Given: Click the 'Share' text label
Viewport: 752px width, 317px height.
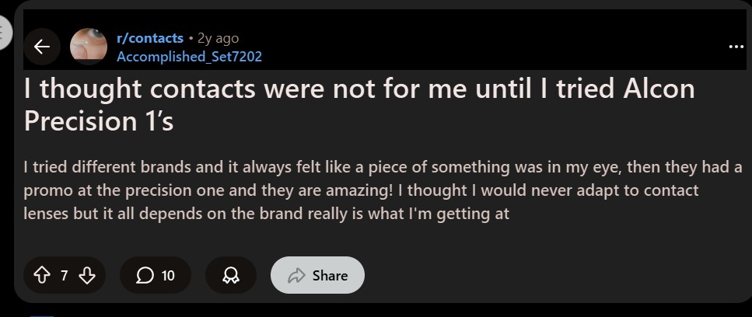Looking at the screenshot, I should click(330, 275).
